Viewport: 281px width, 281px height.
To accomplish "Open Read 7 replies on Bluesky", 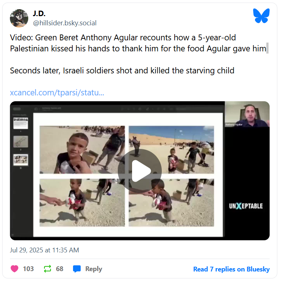I will pyautogui.click(x=231, y=269).
